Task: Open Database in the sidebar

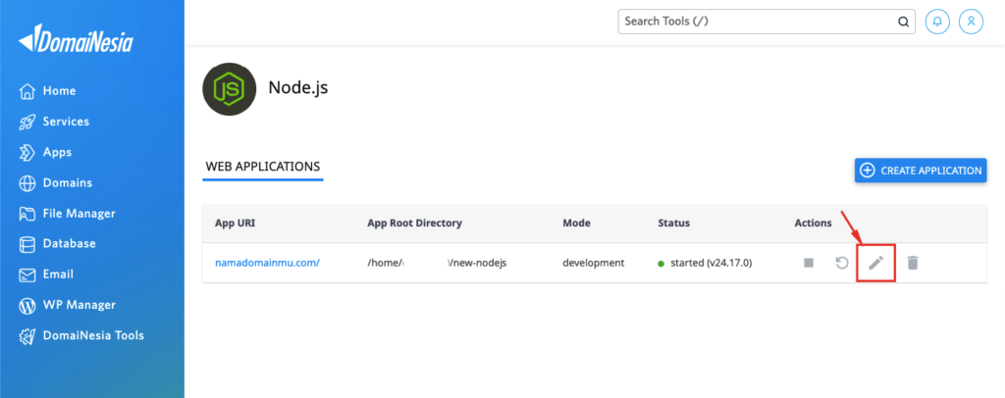Action: [70, 244]
